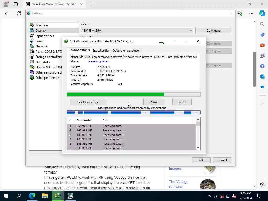Click the Downloaded column header
This screenshot has width=268, height=201.
click(88, 120)
